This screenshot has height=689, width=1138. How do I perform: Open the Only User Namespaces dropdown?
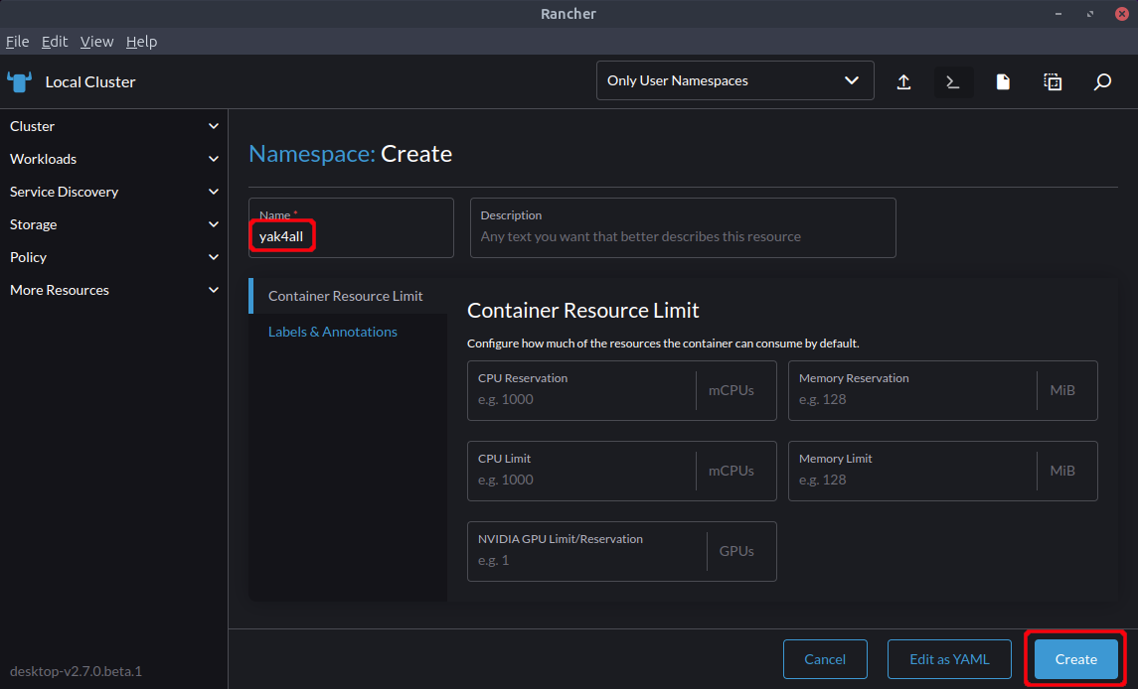click(x=734, y=80)
